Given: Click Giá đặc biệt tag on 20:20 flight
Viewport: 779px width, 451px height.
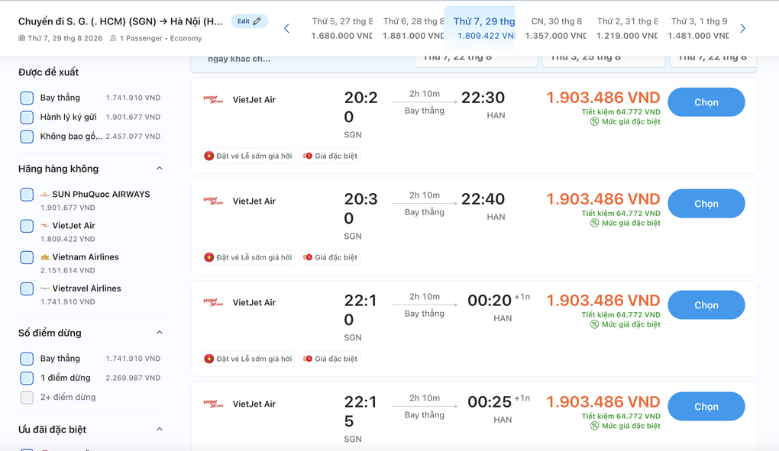Looking at the screenshot, I should [330, 156].
